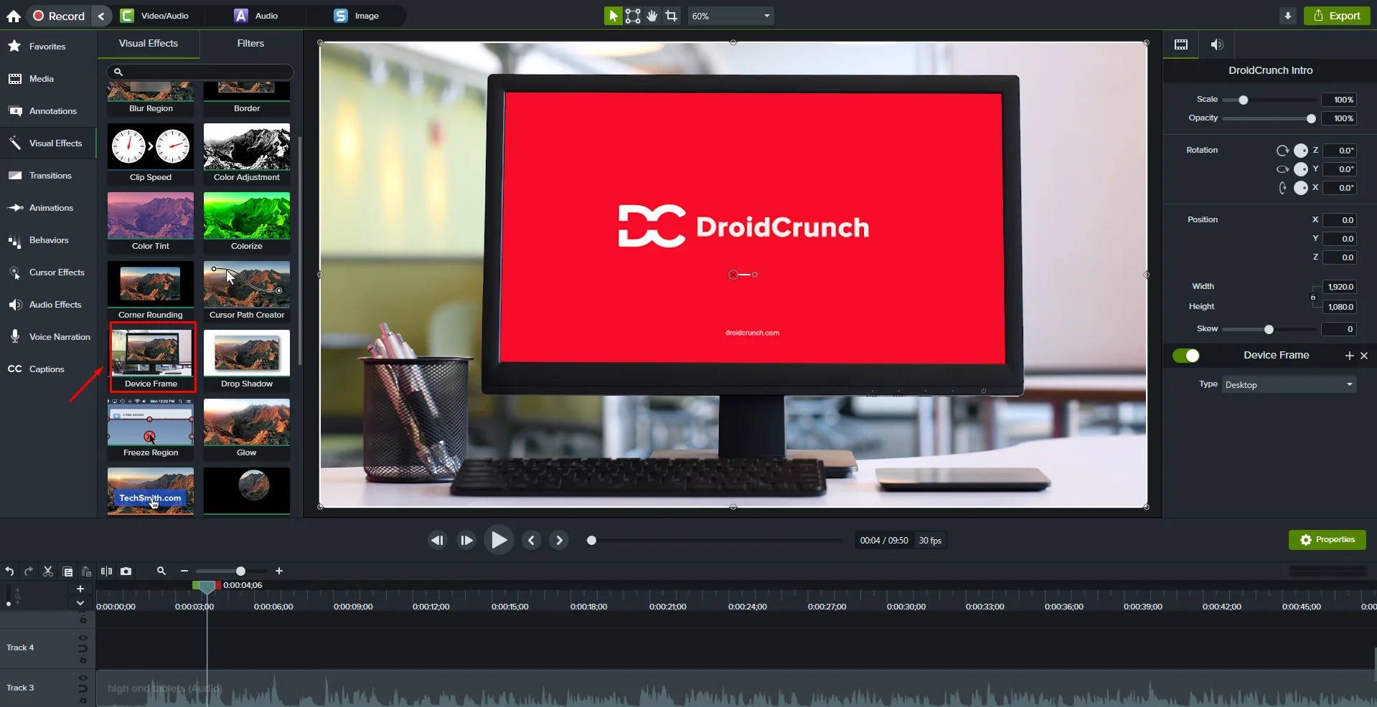Enable the Crop canvas tool
Screen dimensions: 1377x707
[x=672, y=16]
